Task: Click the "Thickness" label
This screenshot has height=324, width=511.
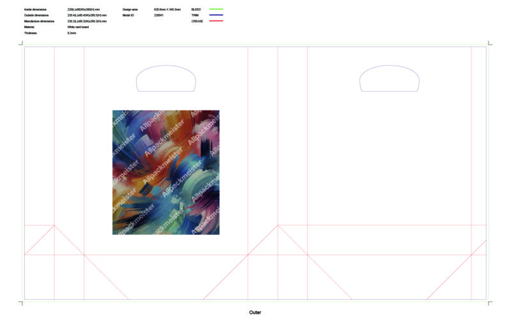Action: click(30, 33)
